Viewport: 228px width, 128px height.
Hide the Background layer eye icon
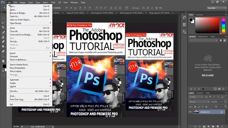point(190,112)
